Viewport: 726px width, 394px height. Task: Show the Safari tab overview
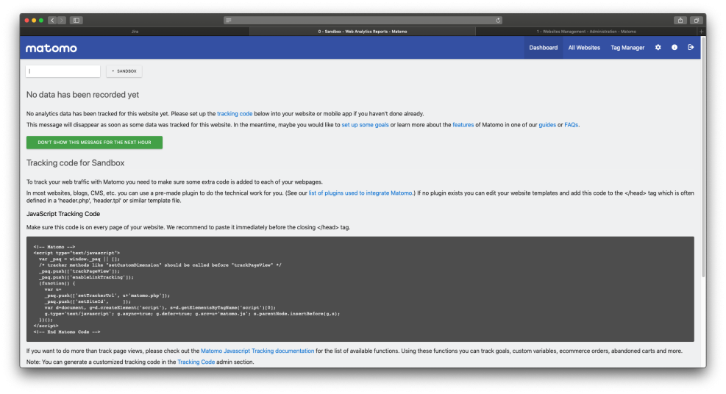point(696,20)
